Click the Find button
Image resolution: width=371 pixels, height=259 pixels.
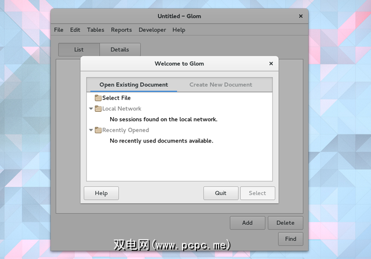pyautogui.click(x=290, y=239)
